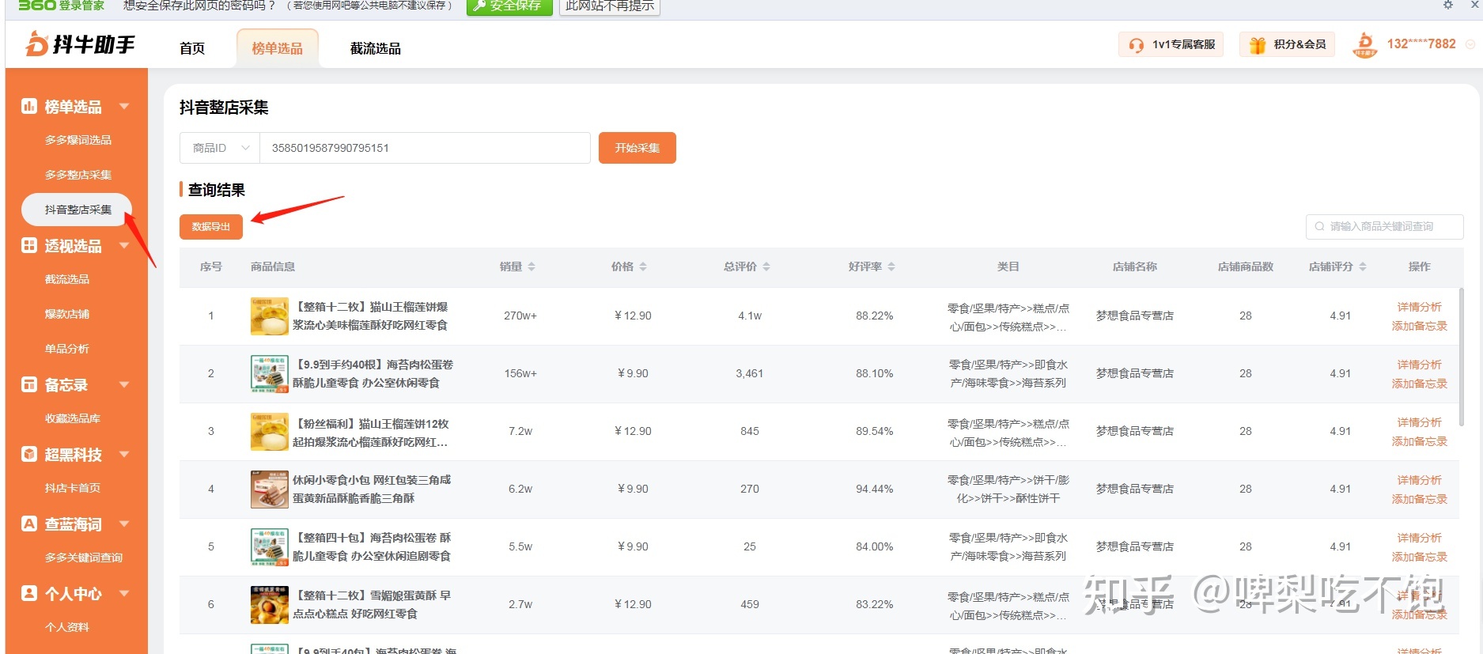This screenshot has height=654, width=1483.
Task: Open 抖音整店采集 in the sidebar
Action: [77, 210]
